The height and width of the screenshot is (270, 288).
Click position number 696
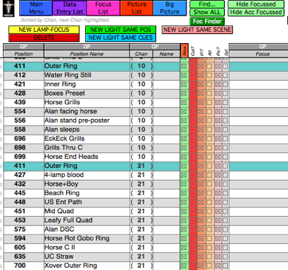click(20, 139)
